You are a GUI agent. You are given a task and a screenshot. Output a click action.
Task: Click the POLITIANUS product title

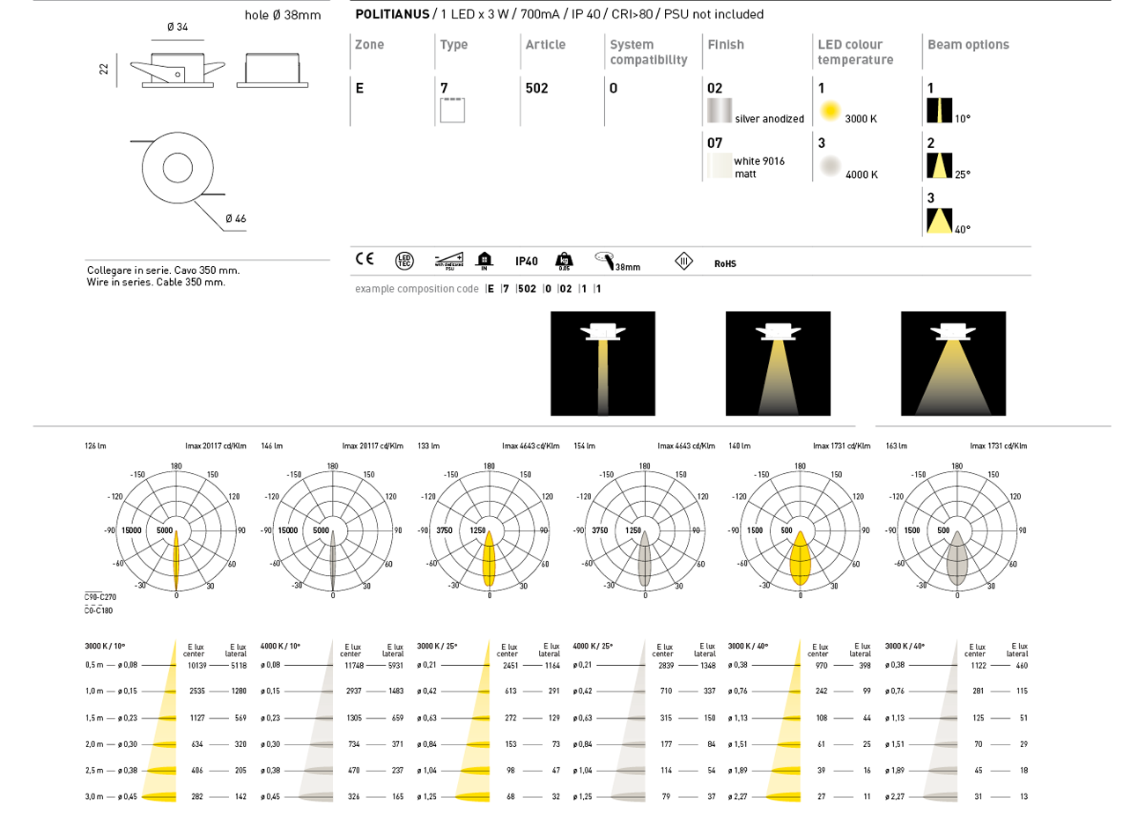pyautogui.click(x=392, y=14)
